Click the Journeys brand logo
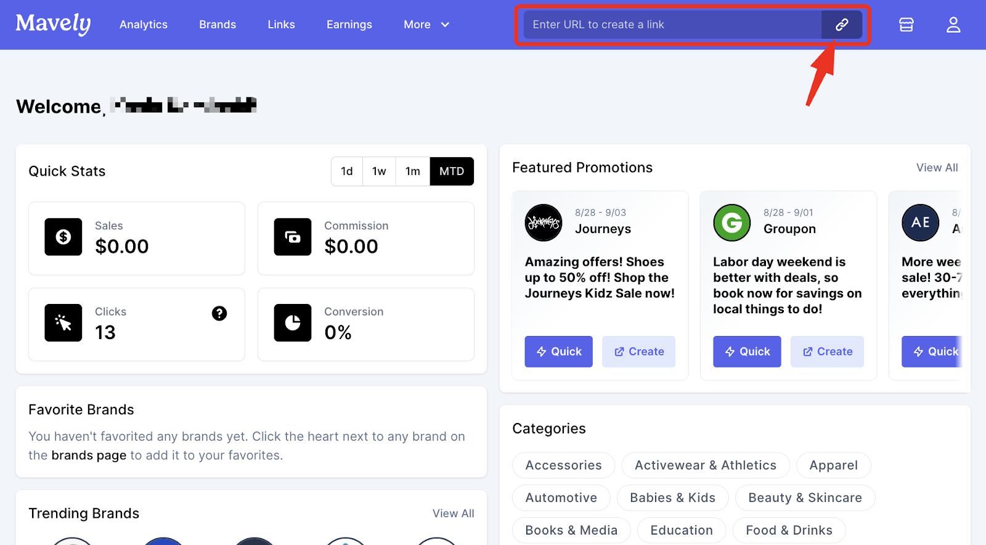 pos(543,223)
